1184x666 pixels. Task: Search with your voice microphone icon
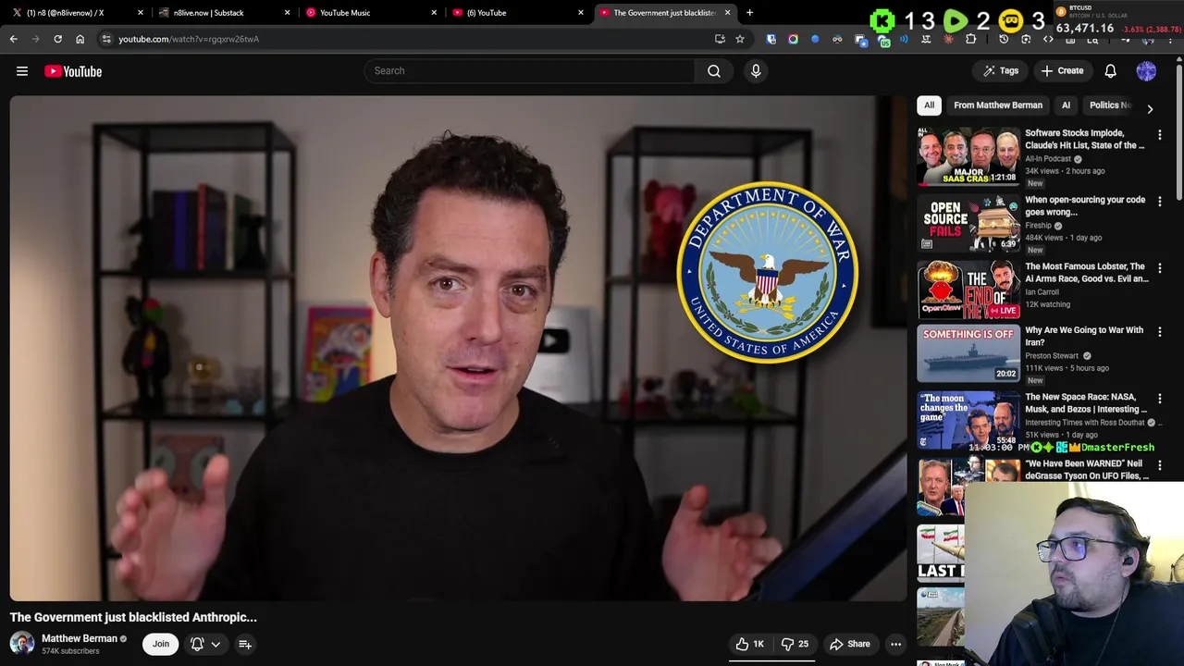coord(756,70)
